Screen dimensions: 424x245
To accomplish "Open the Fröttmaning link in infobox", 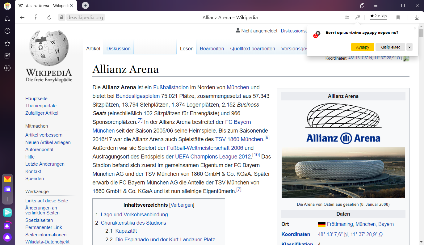I will pyautogui.click(x=340, y=224).
